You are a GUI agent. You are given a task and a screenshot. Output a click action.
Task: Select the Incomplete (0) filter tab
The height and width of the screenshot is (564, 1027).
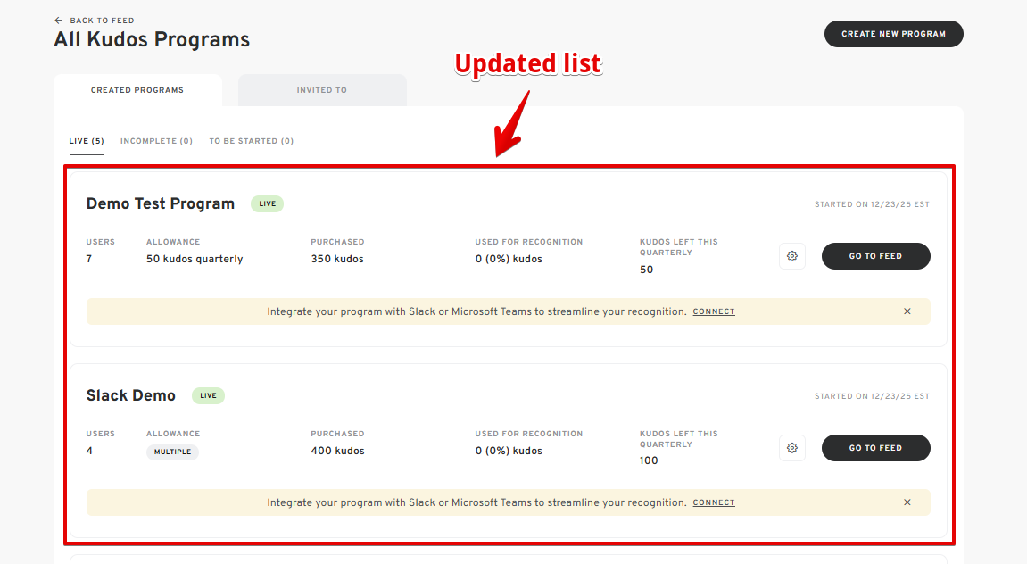coord(156,141)
